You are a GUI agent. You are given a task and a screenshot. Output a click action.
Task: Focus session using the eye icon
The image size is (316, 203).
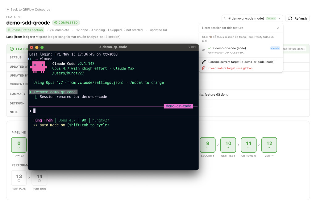[x=204, y=50]
